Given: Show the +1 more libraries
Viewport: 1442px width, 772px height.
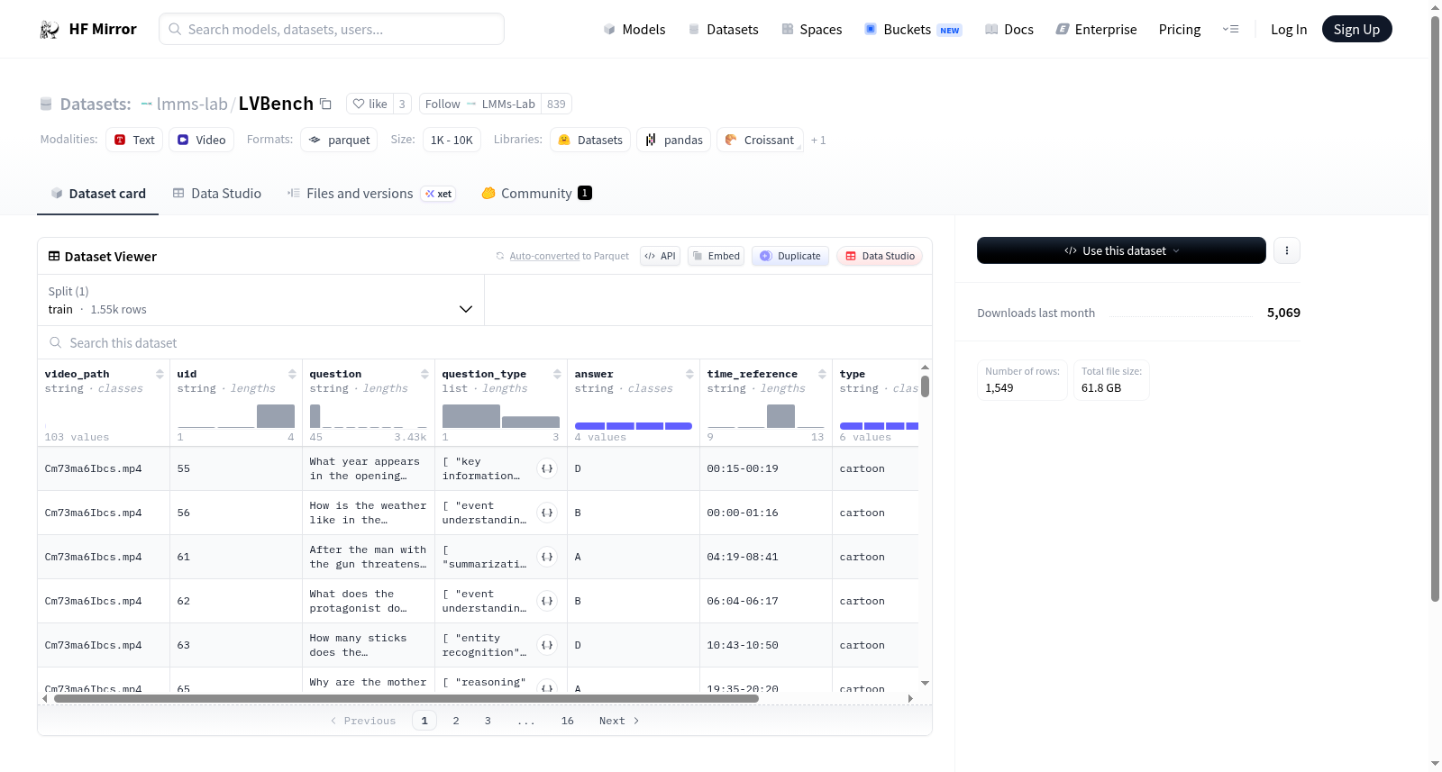Looking at the screenshot, I should click(818, 140).
